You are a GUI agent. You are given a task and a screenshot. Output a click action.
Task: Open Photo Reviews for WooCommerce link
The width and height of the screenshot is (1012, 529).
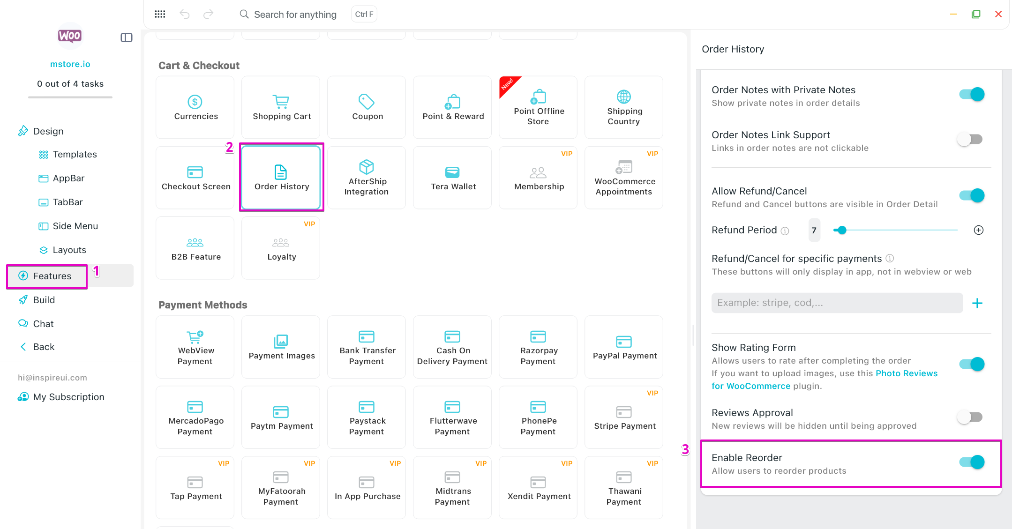pyautogui.click(x=906, y=373)
